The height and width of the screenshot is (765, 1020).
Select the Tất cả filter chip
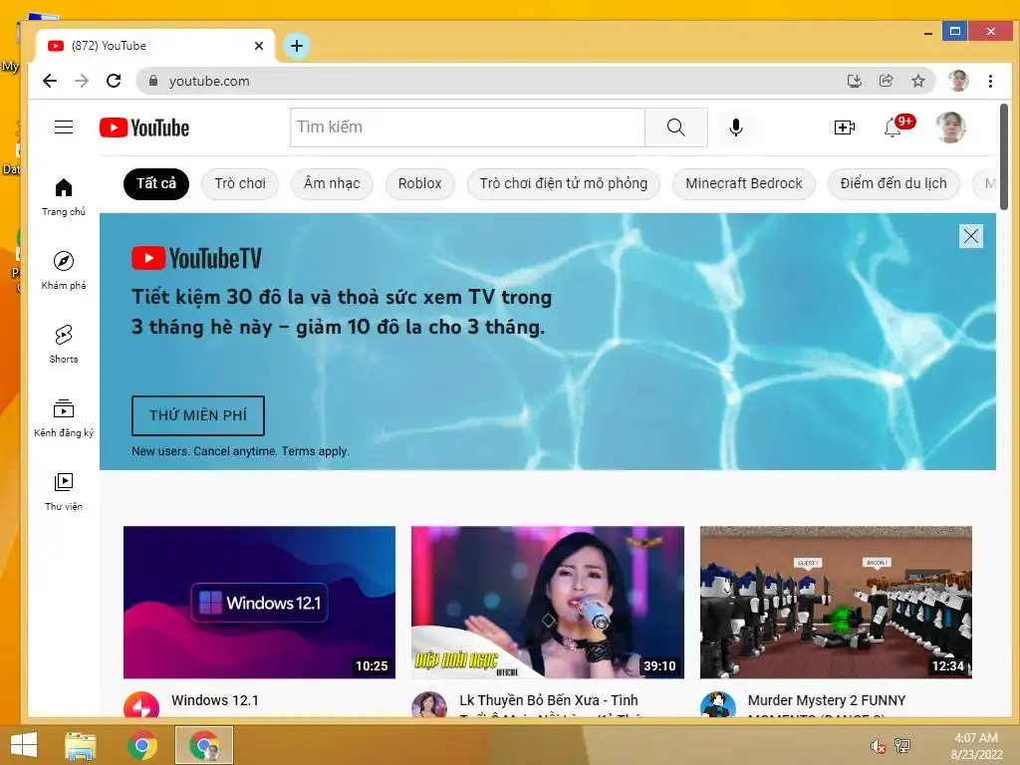point(156,183)
